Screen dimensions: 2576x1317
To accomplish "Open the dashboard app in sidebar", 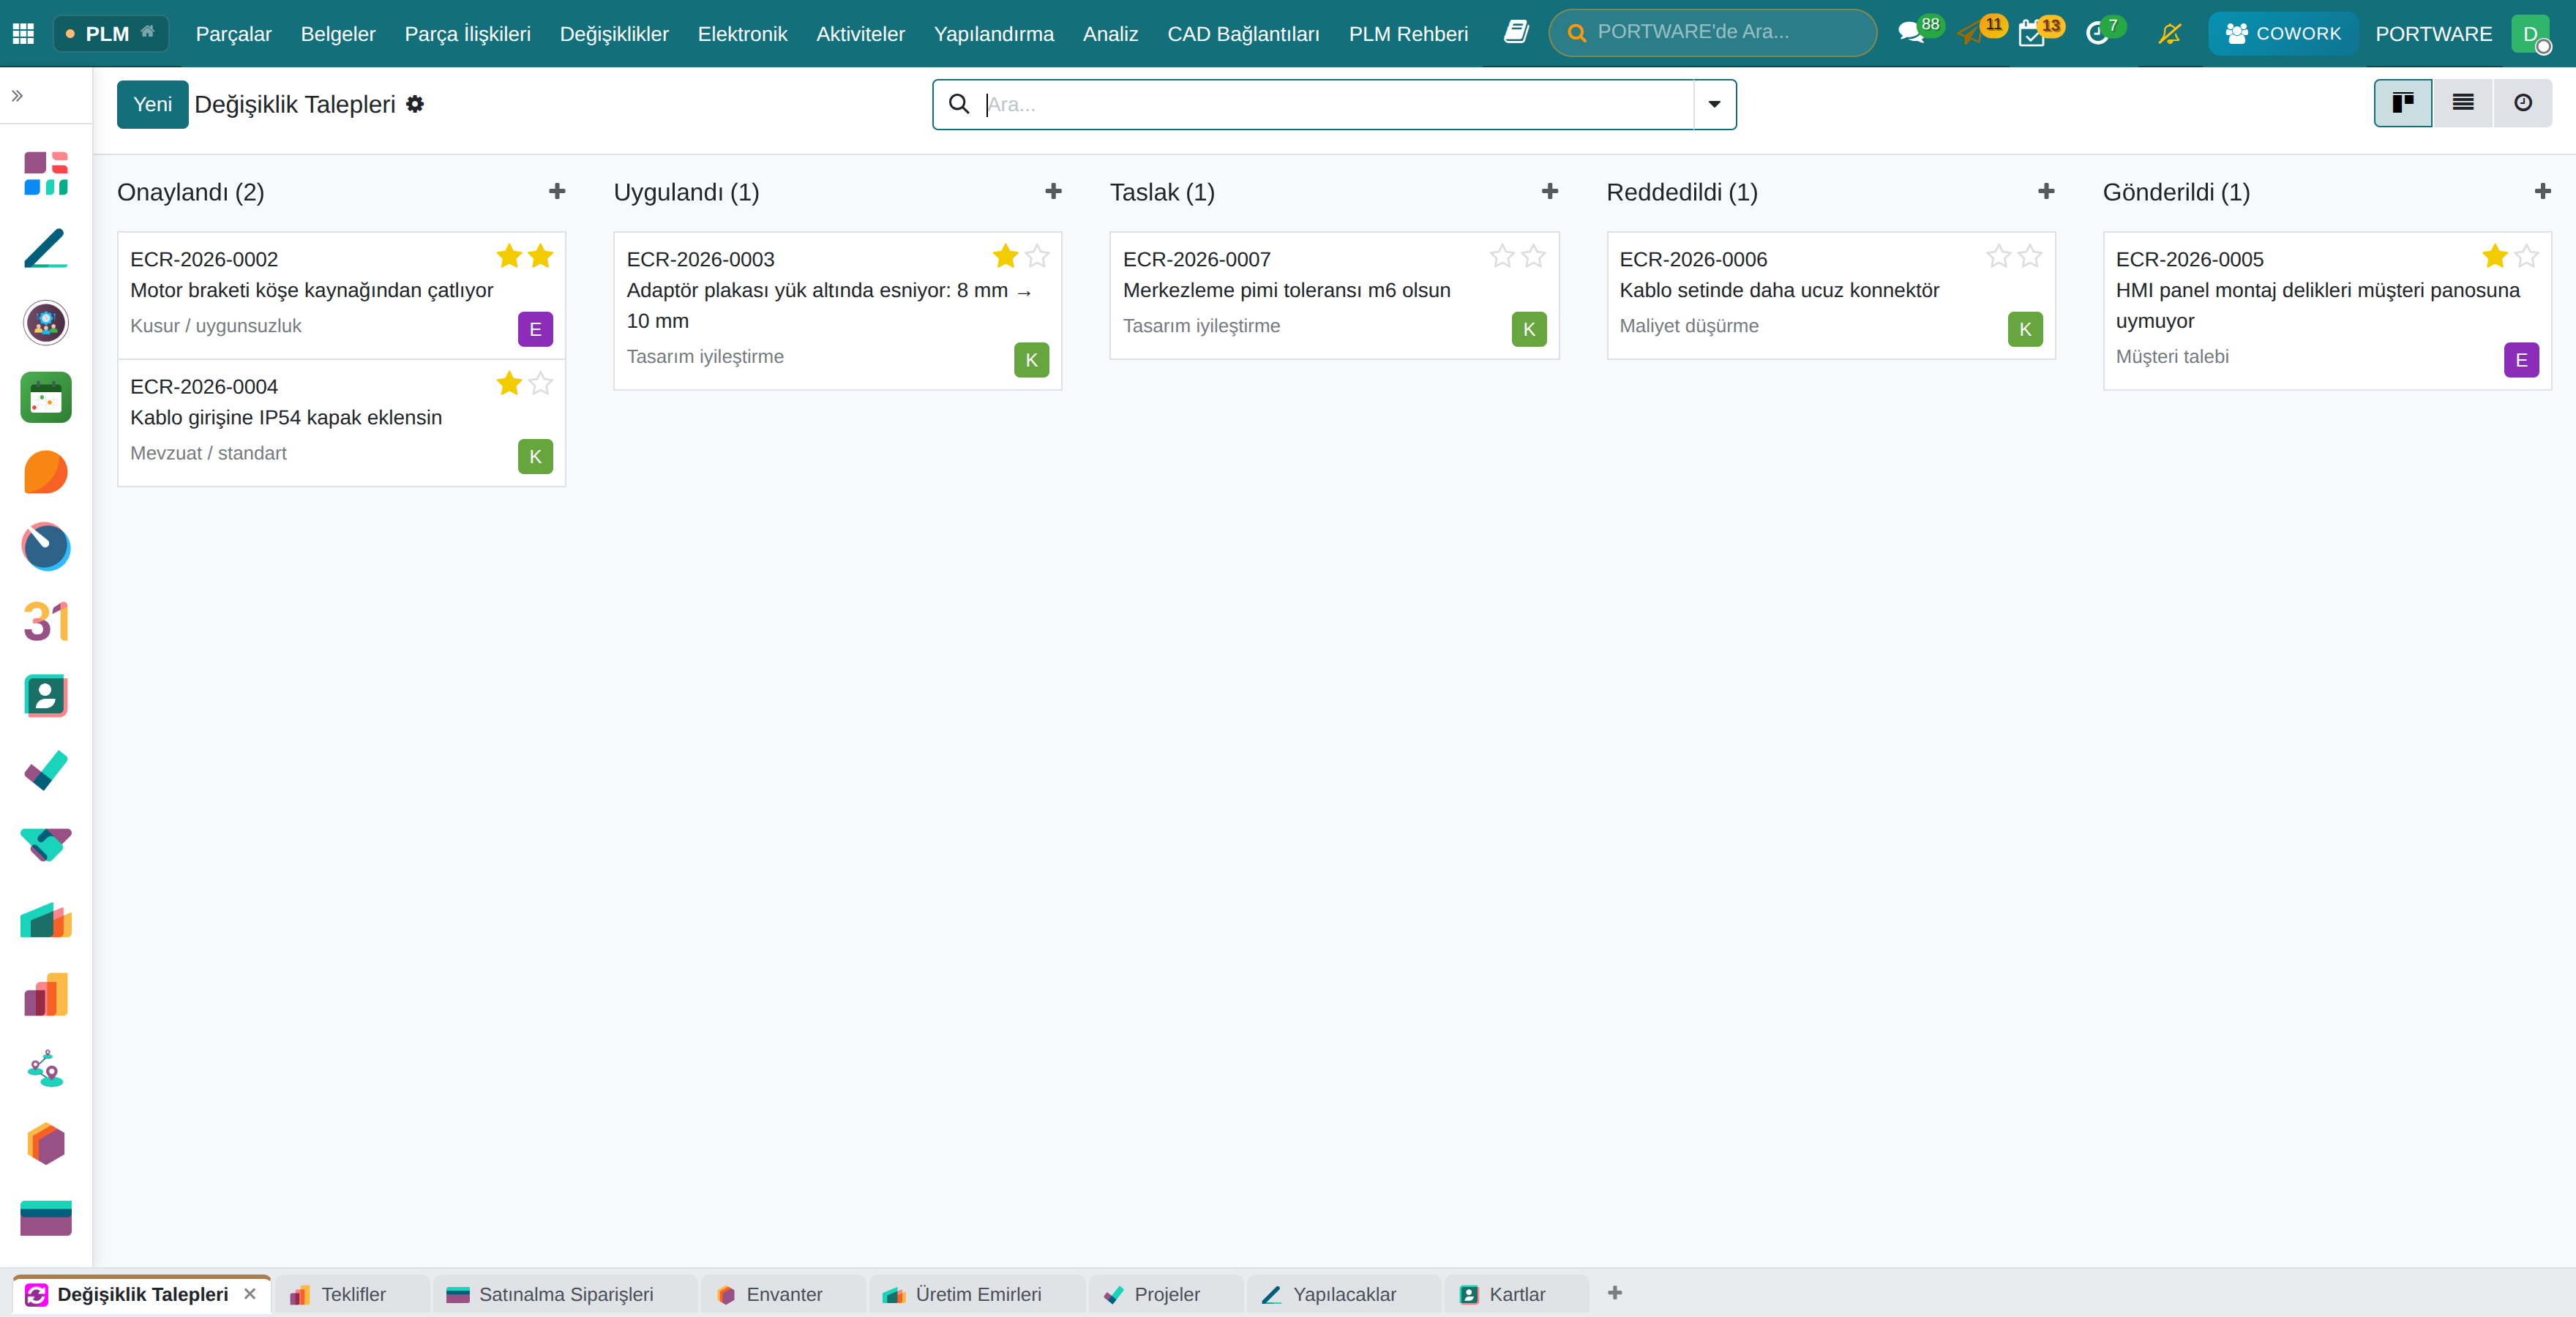I will coord(46,173).
